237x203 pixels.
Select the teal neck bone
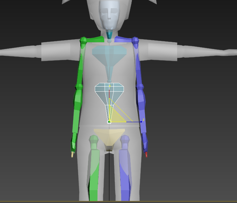tap(109, 35)
